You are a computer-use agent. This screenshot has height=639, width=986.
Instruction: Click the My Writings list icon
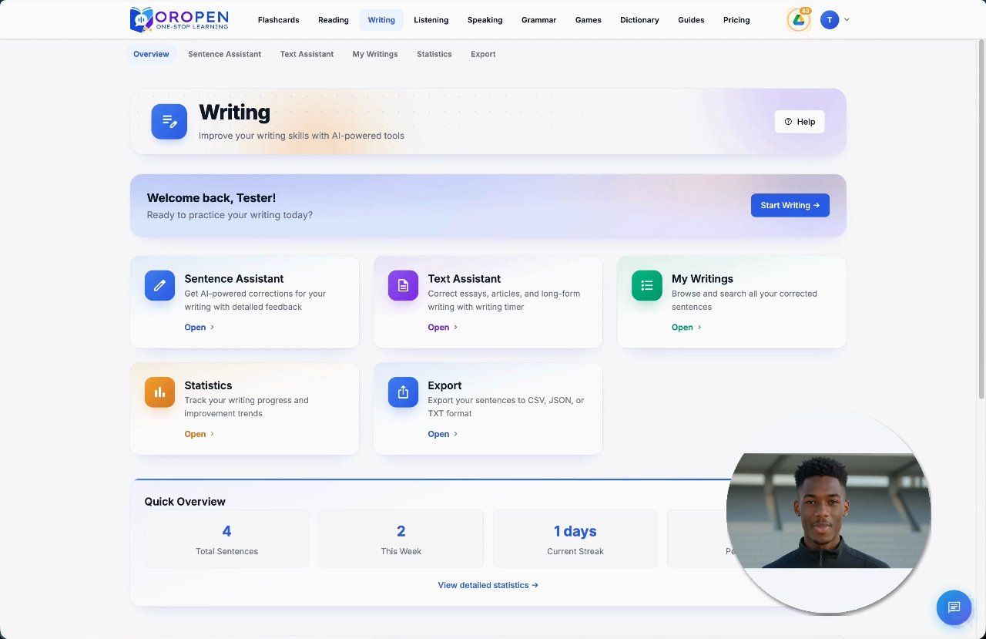point(647,285)
